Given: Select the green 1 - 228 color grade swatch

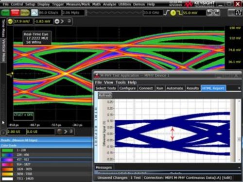Looking at the screenshot, I should tap(7, 150).
